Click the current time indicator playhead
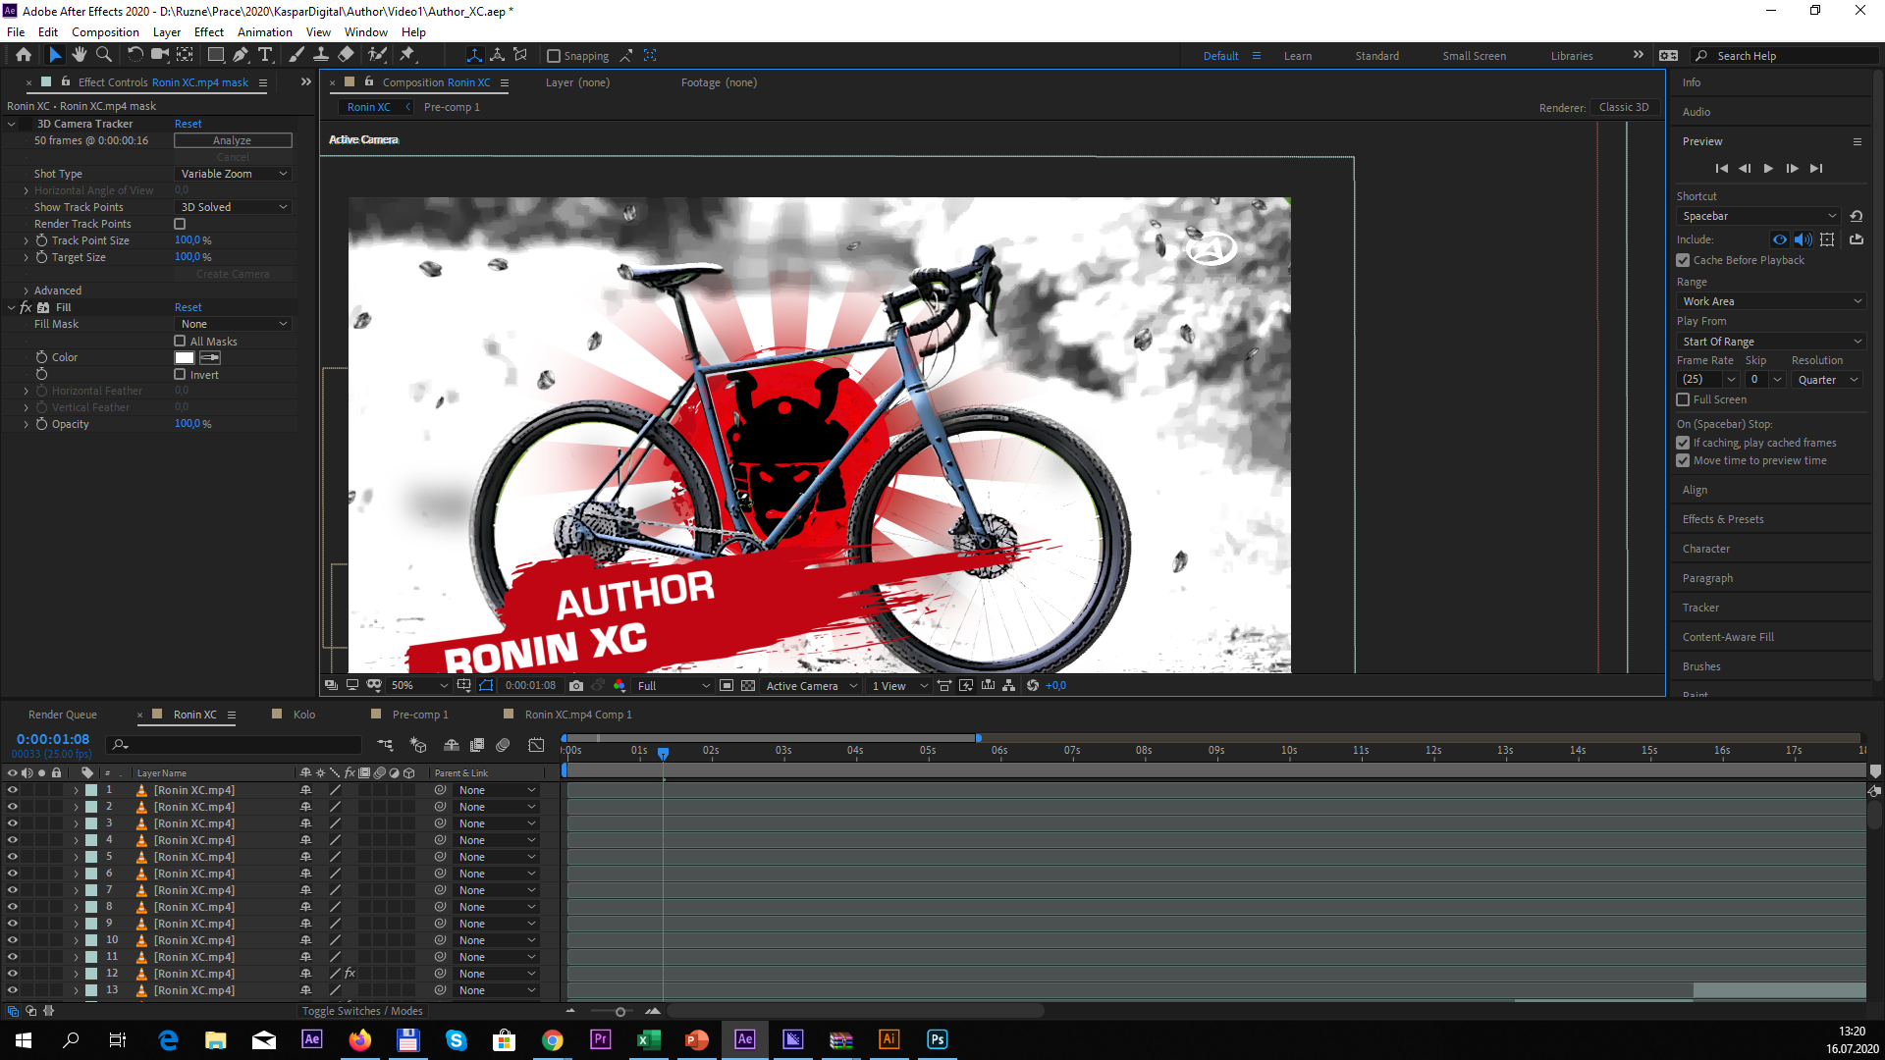 coord(664,753)
